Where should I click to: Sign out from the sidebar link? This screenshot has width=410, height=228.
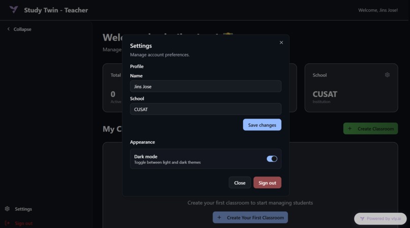tap(18, 223)
